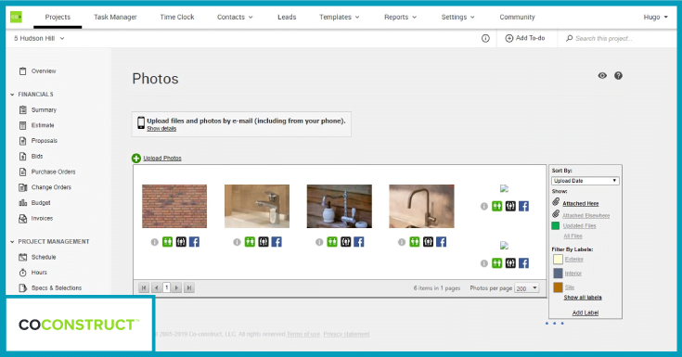Image resolution: width=682 pixels, height=357 pixels.
Task: Open Overview from the sidebar
Action: (37, 70)
